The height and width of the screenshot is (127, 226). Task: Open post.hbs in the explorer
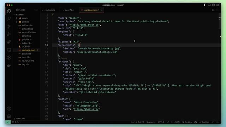coord(26,57)
